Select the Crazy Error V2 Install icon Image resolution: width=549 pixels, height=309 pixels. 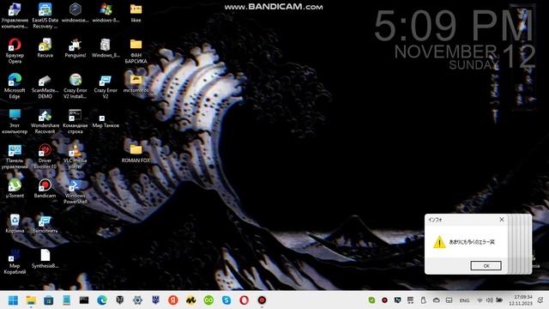[75, 86]
